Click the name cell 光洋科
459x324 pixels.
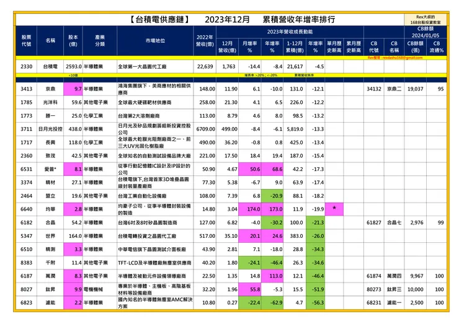tap(50, 102)
